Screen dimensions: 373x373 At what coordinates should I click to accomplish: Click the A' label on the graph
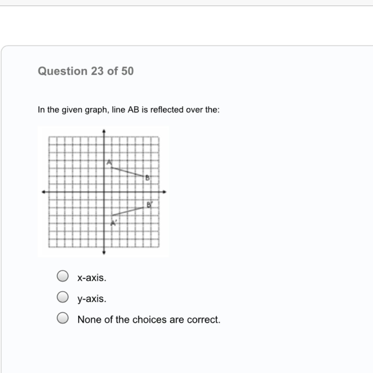114,223
